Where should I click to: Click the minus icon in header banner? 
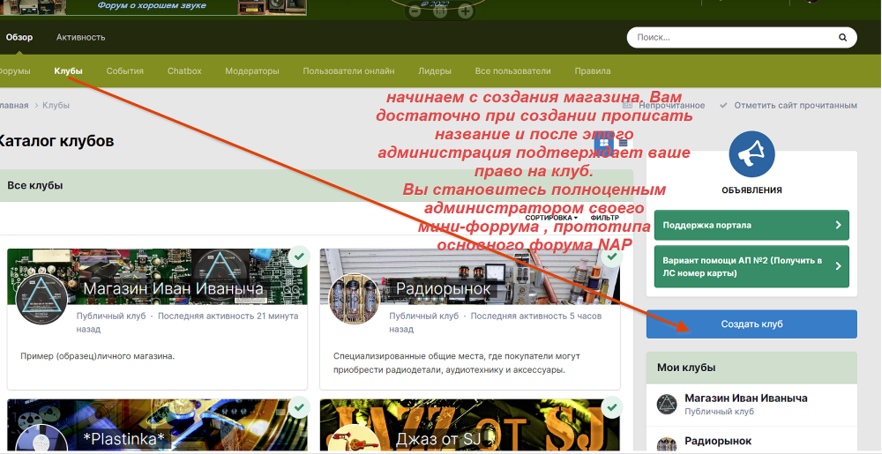tap(415, 11)
